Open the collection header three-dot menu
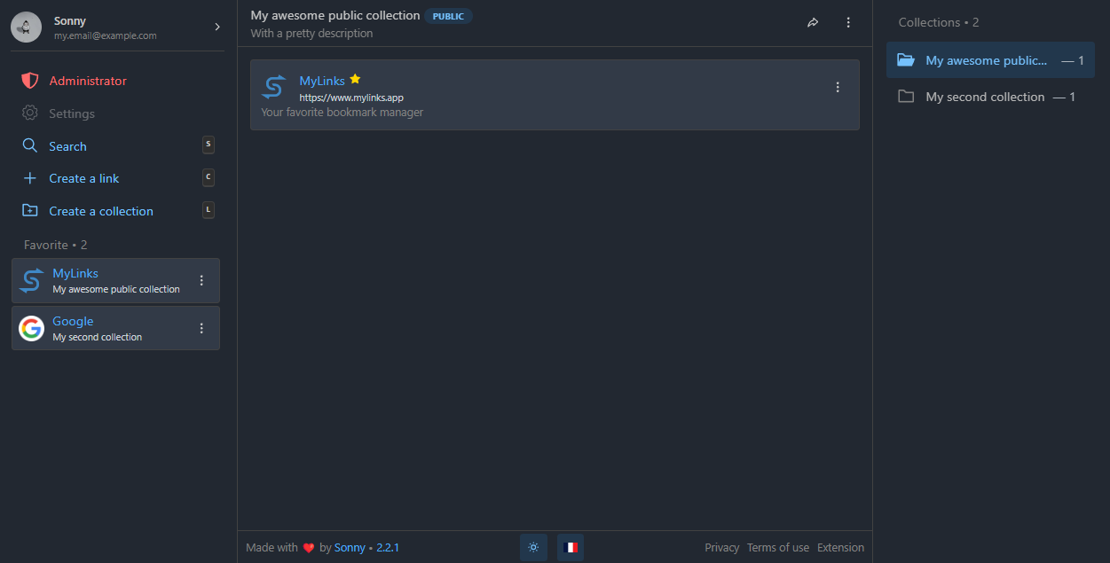1110x563 pixels. [x=848, y=23]
